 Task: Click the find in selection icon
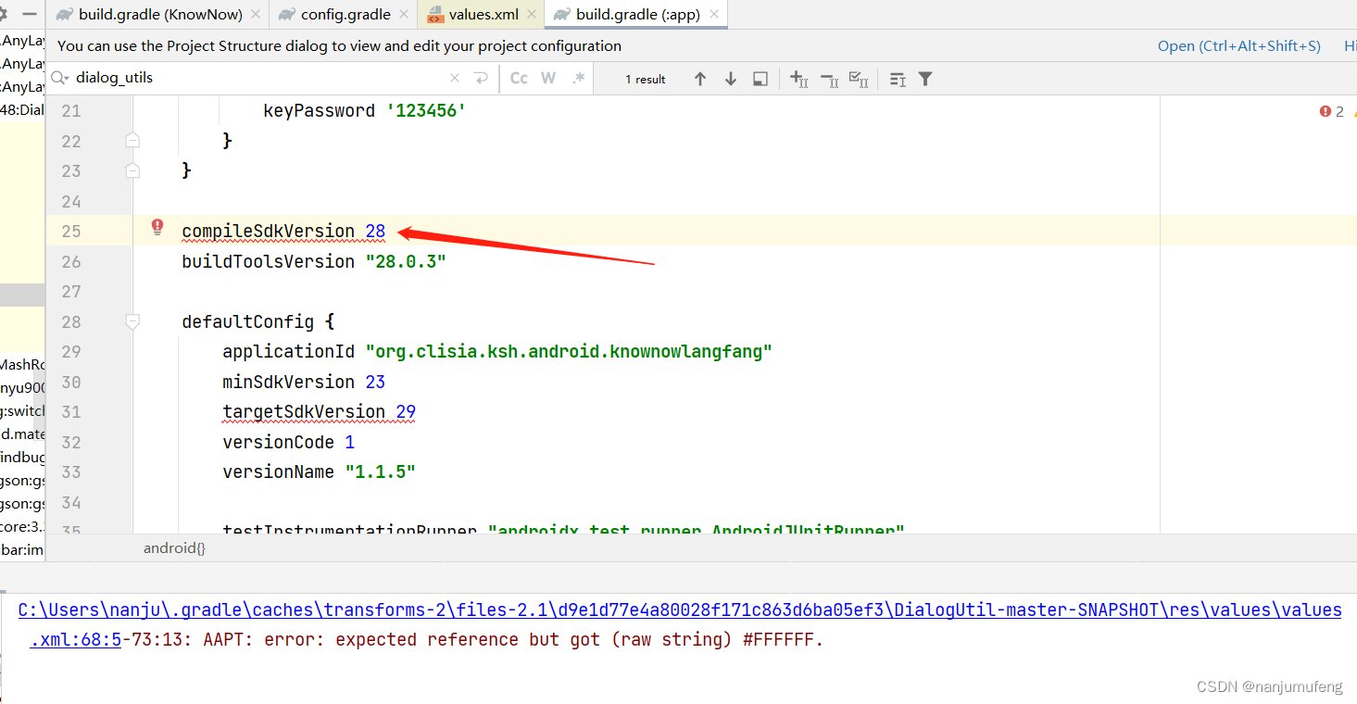(x=760, y=79)
